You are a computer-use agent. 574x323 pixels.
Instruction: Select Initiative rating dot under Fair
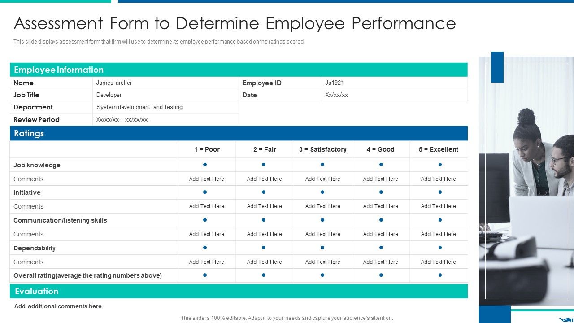(264, 192)
